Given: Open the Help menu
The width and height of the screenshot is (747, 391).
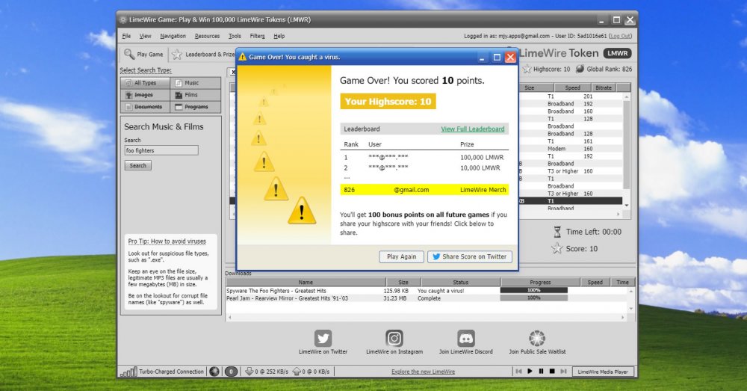Looking at the screenshot, I should 279,36.
